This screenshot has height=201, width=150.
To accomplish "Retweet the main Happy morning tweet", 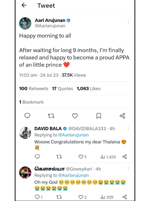I will pyautogui.click(x=51, y=116).
